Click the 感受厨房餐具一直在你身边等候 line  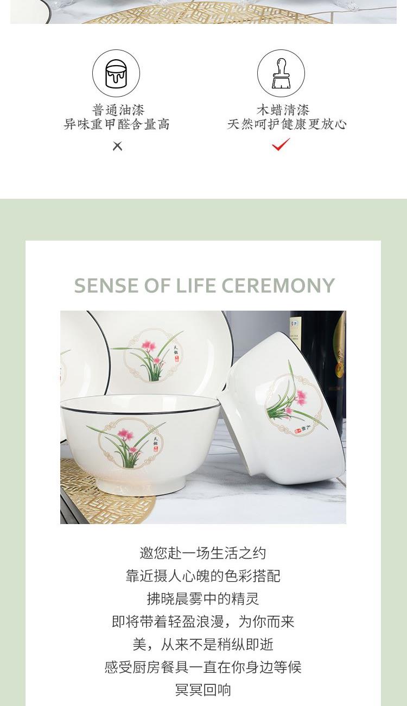pos(203,667)
